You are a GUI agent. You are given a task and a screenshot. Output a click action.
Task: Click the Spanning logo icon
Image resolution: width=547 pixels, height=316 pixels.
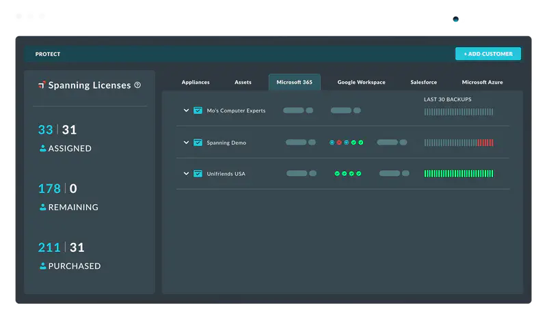(x=42, y=85)
